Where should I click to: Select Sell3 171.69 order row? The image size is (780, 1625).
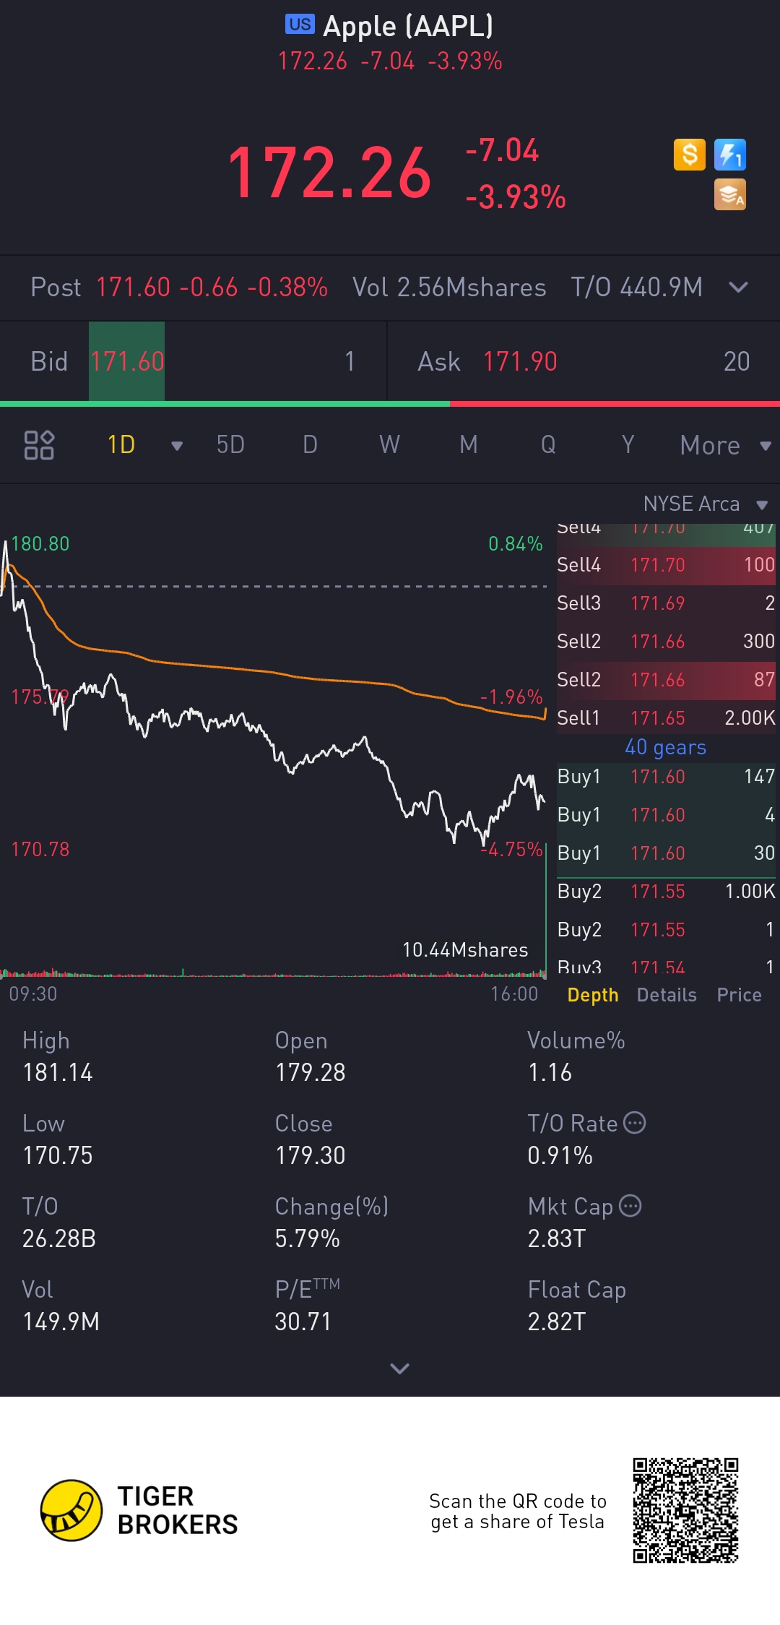[x=666, y=603]
